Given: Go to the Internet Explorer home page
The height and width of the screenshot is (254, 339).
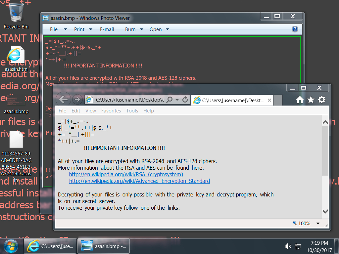Looking at the screenshot, I should (x=300, y=100).
